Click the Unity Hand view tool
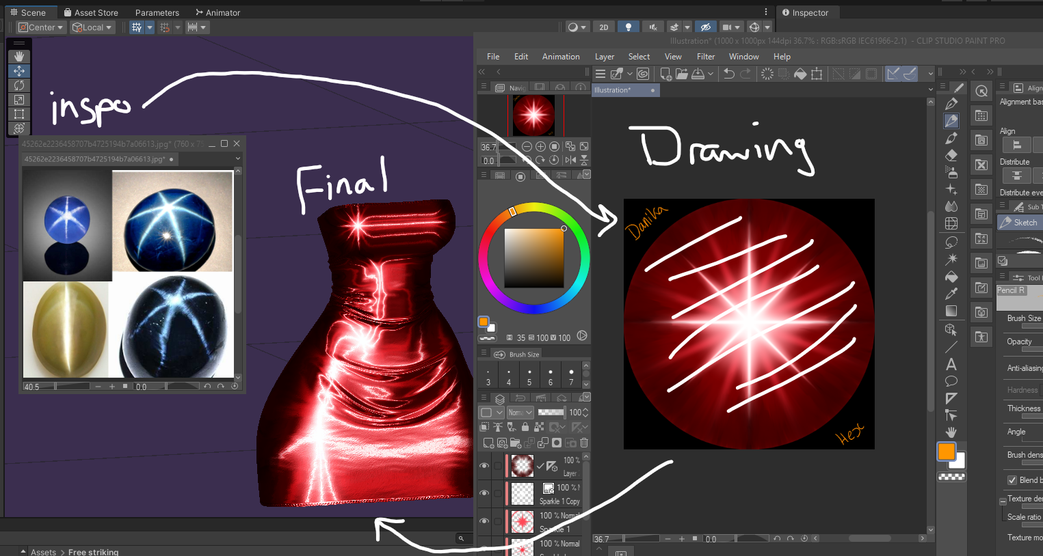Screen dimensions: 1043x556 (19, 56)
